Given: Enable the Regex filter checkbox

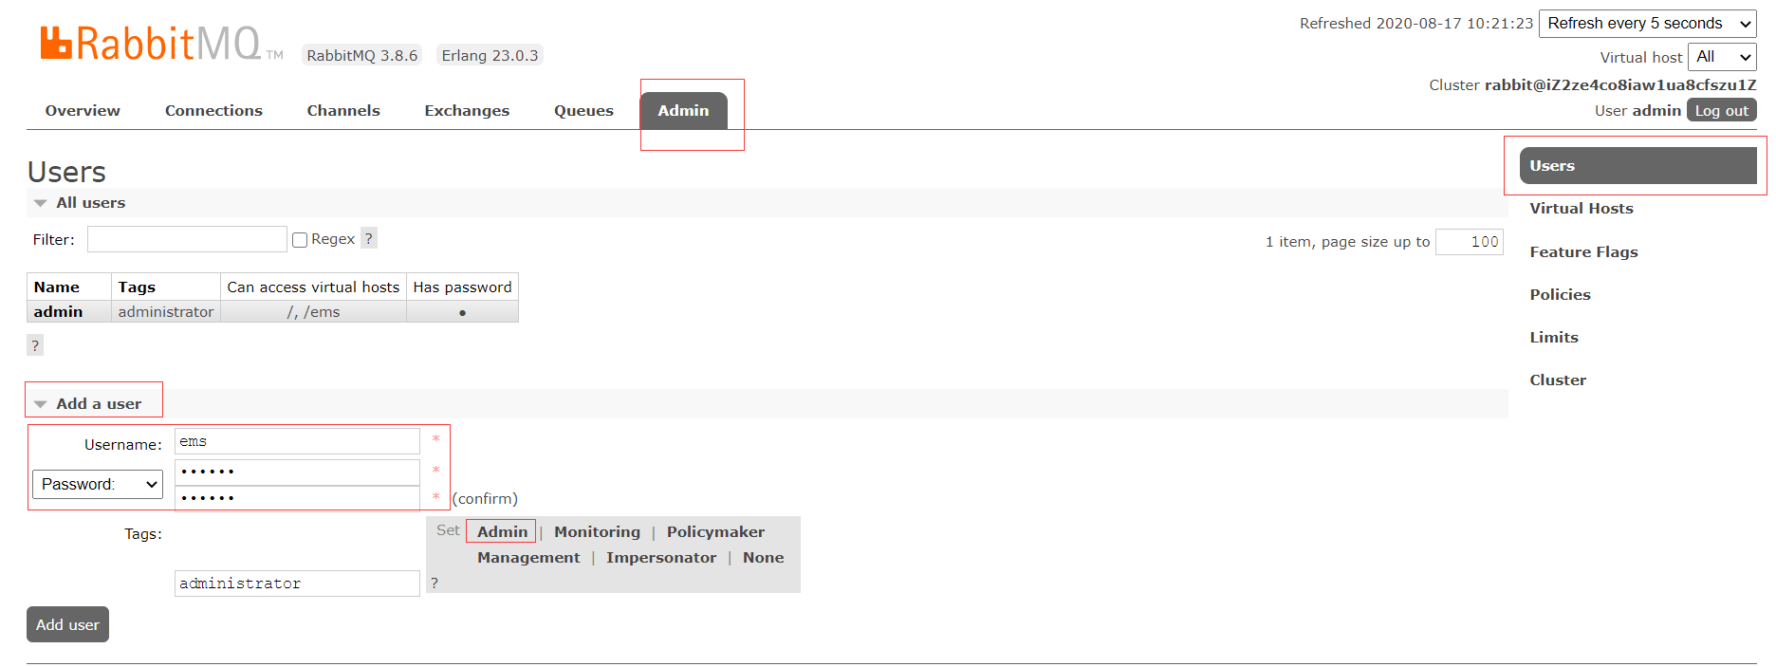Looking at the screenshot, I should (x=300, y=240).
